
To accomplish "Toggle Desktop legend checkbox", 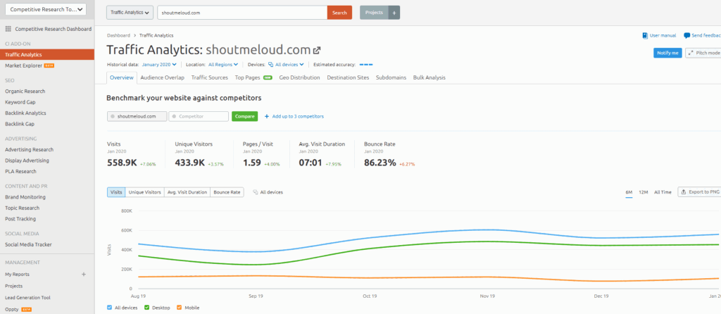I will (146, 308).
